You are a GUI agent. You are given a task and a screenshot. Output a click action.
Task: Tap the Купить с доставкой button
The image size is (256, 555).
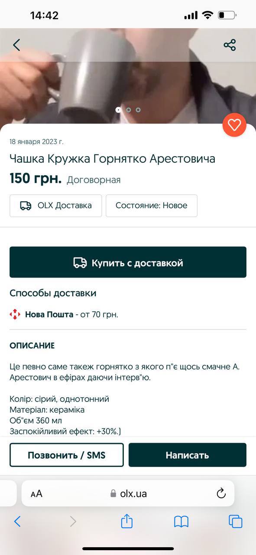click(x=128, y=262)
